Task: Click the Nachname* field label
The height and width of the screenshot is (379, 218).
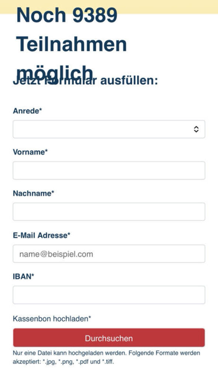Action: 33,193
